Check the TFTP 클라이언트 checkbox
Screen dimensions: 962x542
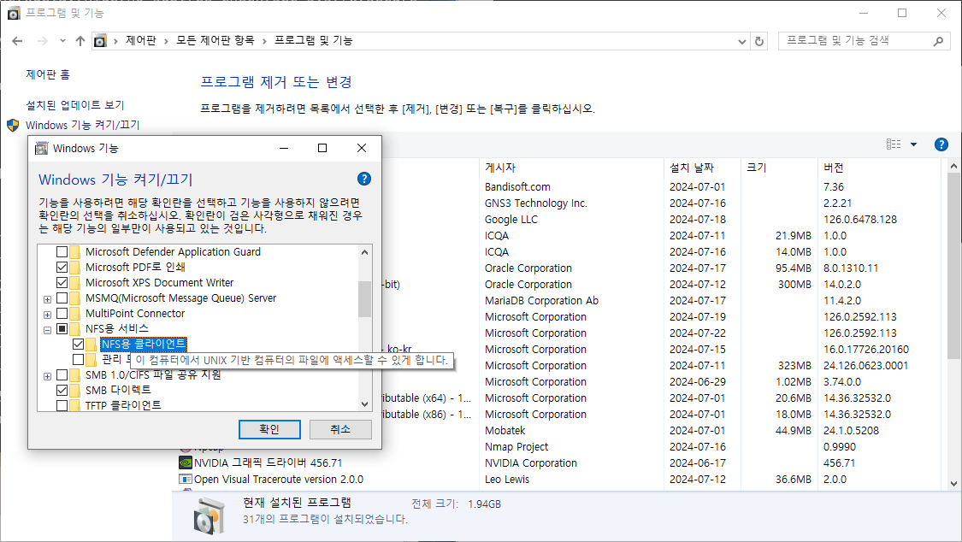click(62, 405)
